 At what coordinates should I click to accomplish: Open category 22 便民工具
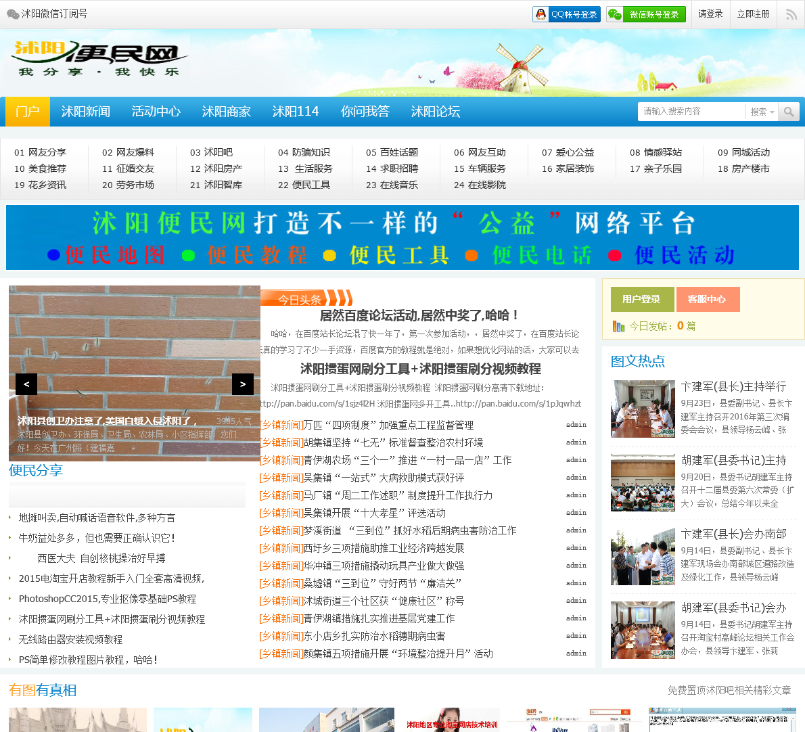click(x=304, y=185)
